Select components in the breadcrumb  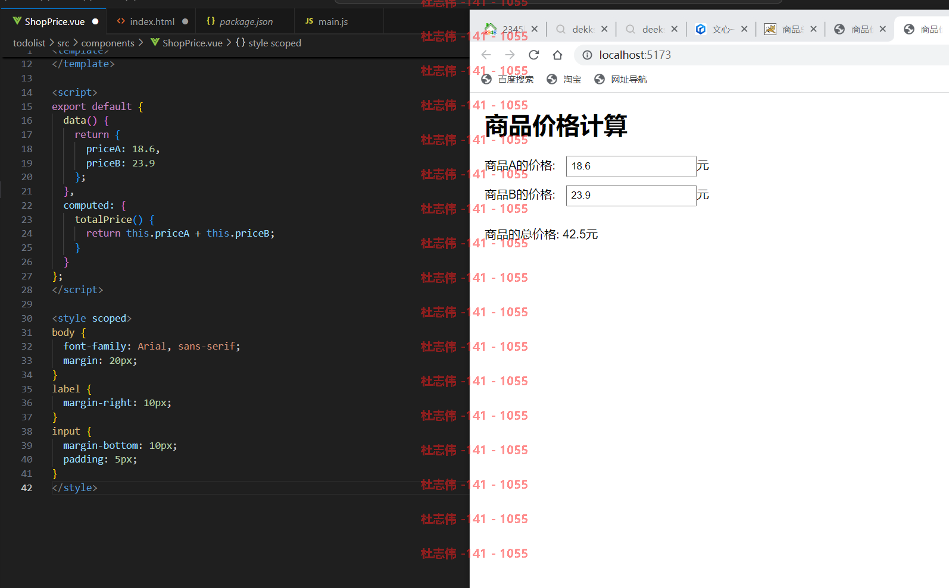click(108, 43)
